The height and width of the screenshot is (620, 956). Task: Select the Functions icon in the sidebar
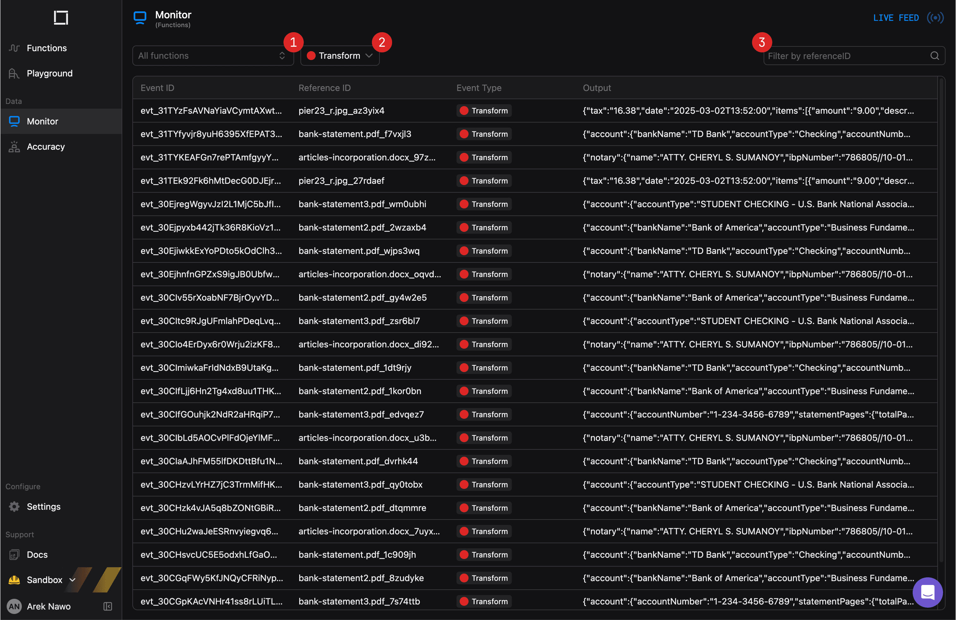point(15,48)
